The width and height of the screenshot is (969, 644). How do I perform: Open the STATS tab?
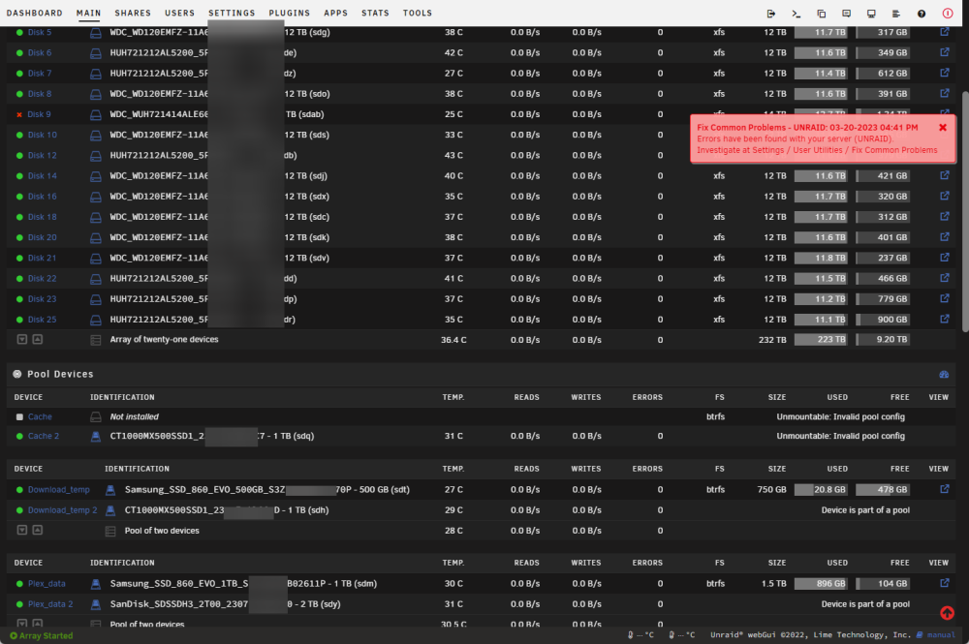pos(375,13)
